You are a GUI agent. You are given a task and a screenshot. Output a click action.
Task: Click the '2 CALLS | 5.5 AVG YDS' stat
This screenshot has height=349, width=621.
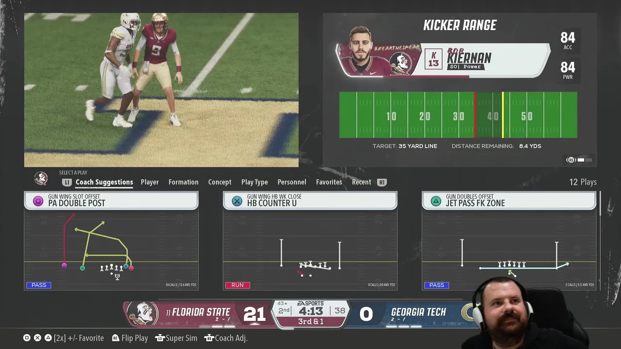(580, 285)
